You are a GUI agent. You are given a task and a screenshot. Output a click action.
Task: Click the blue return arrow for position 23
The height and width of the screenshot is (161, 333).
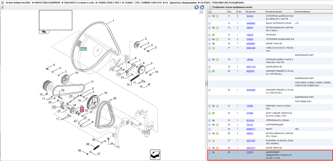coord(213,120)
